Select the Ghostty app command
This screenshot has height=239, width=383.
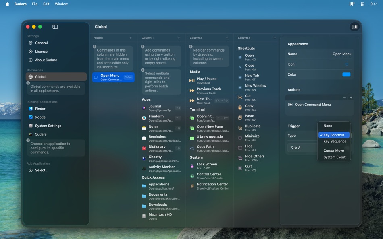click(x=161, y=159)
